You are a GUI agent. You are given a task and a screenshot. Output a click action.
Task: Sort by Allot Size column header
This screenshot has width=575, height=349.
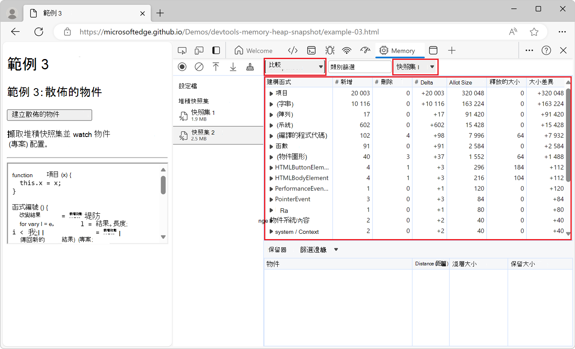tap(467, 82)
